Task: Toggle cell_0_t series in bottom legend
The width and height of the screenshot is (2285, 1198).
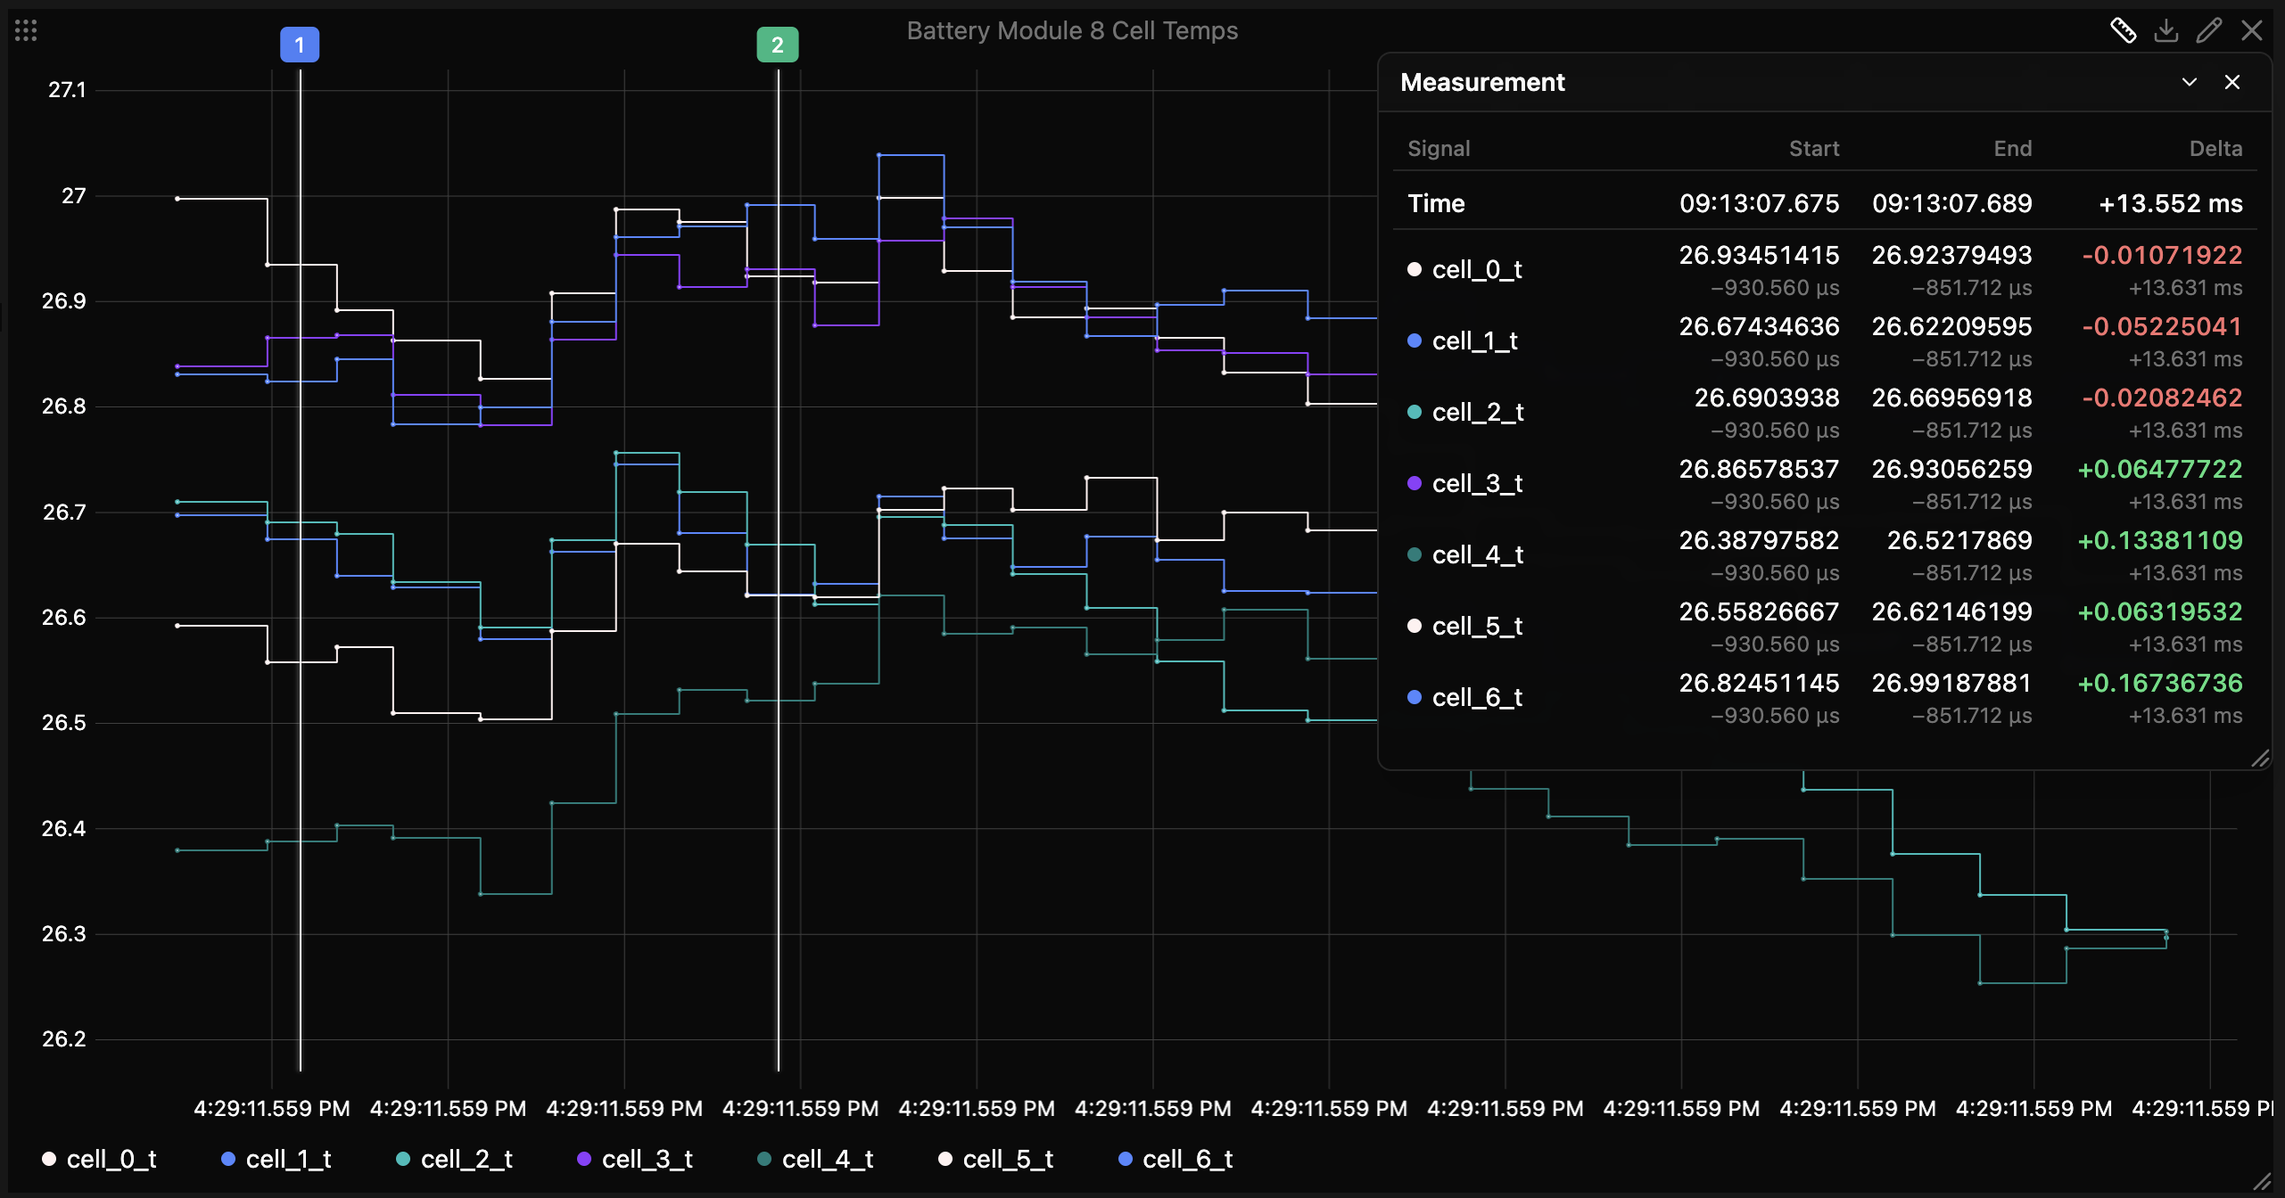Action: [x=99, y=1159]
